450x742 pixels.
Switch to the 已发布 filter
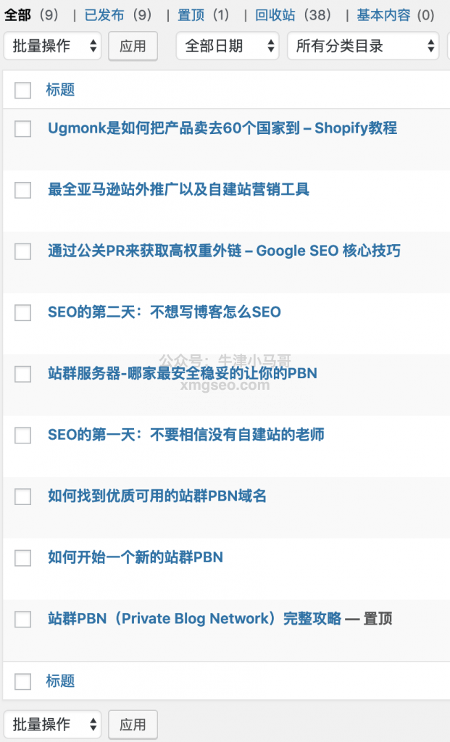pyautogui.click(x=104, y=14)
